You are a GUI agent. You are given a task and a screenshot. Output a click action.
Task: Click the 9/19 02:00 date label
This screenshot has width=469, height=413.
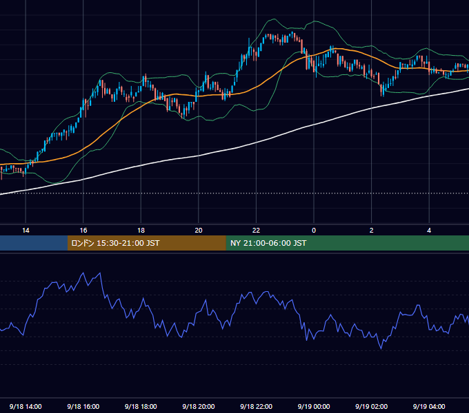[371, 406]
